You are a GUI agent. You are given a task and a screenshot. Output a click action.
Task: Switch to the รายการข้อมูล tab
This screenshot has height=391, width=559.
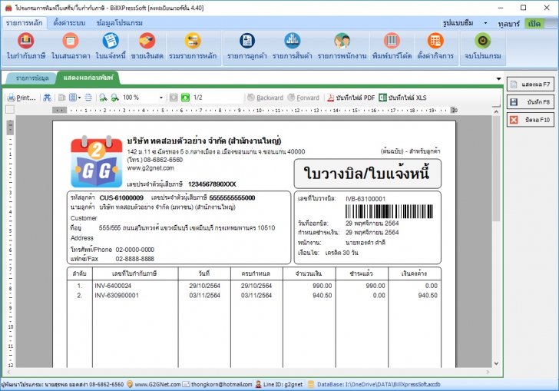click(x=32, y=78)
